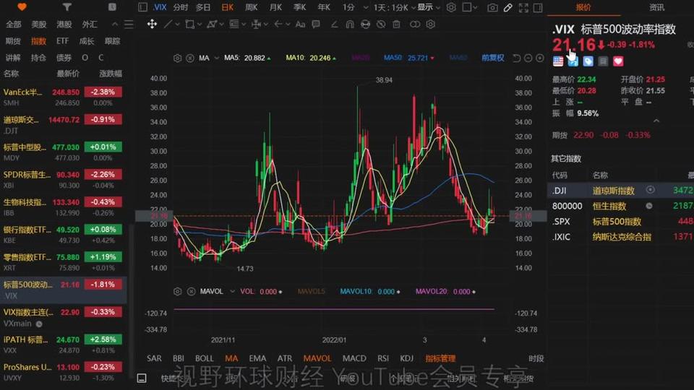Toggle the RSI indicator

point(383,358)
